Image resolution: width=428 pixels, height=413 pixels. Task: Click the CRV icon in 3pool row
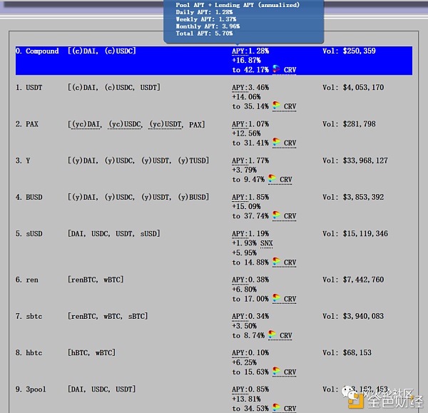coord(276,408)
